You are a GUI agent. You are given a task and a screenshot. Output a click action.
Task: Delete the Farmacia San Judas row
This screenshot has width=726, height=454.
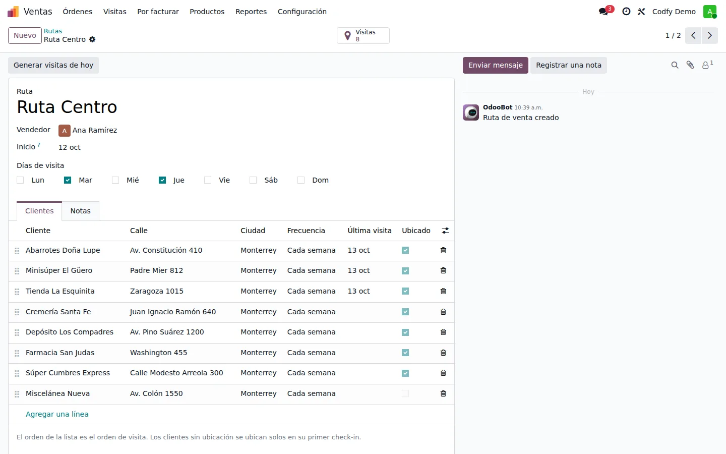pos(443,353)
